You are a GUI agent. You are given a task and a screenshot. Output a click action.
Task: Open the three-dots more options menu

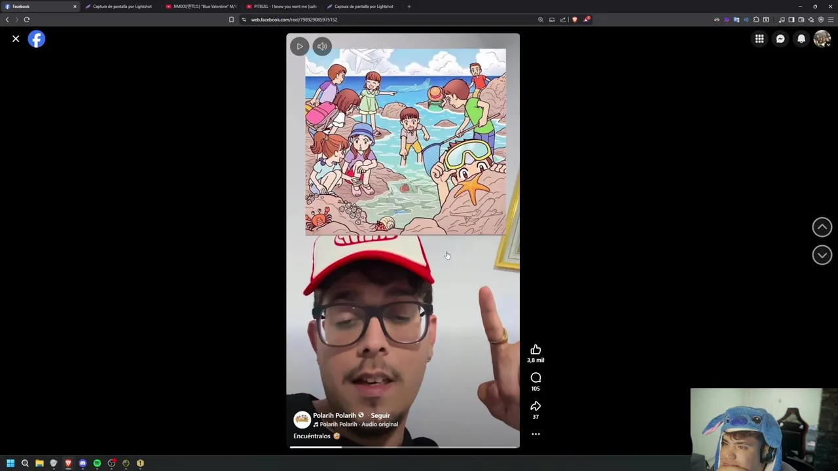[536, 434]
